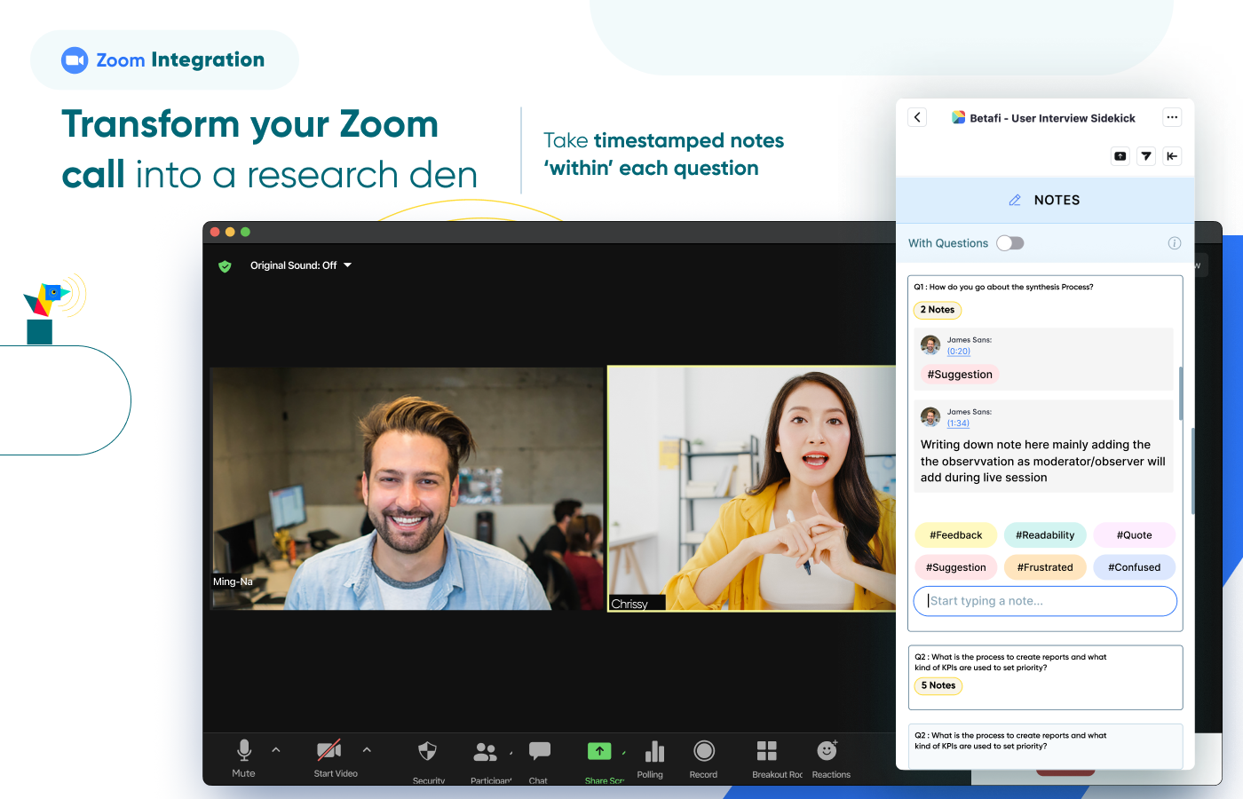This screenshot has height=799, width=1243.
Task: Open Q1 synthesis process question text
Action: (x=1004, y=287)
